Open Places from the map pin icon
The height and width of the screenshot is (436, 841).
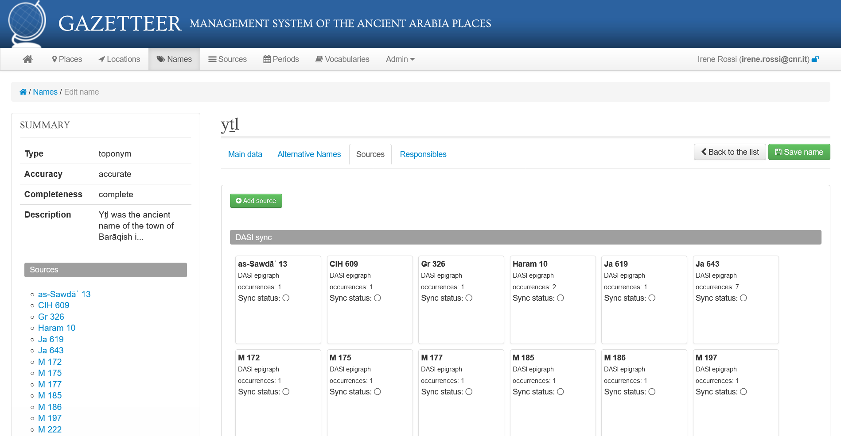(55, 59)
